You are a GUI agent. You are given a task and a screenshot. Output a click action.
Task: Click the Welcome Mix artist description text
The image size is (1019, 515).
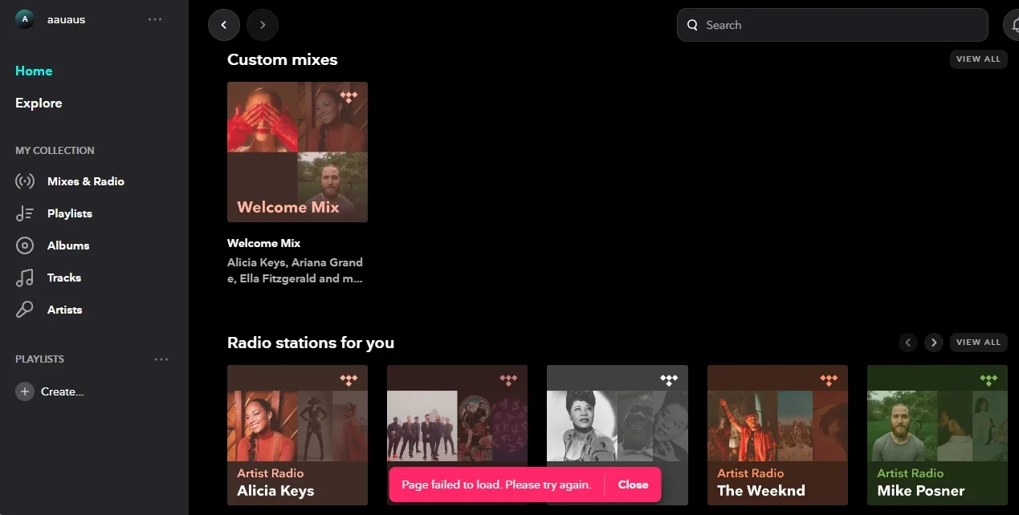click(x=296, y=270)
